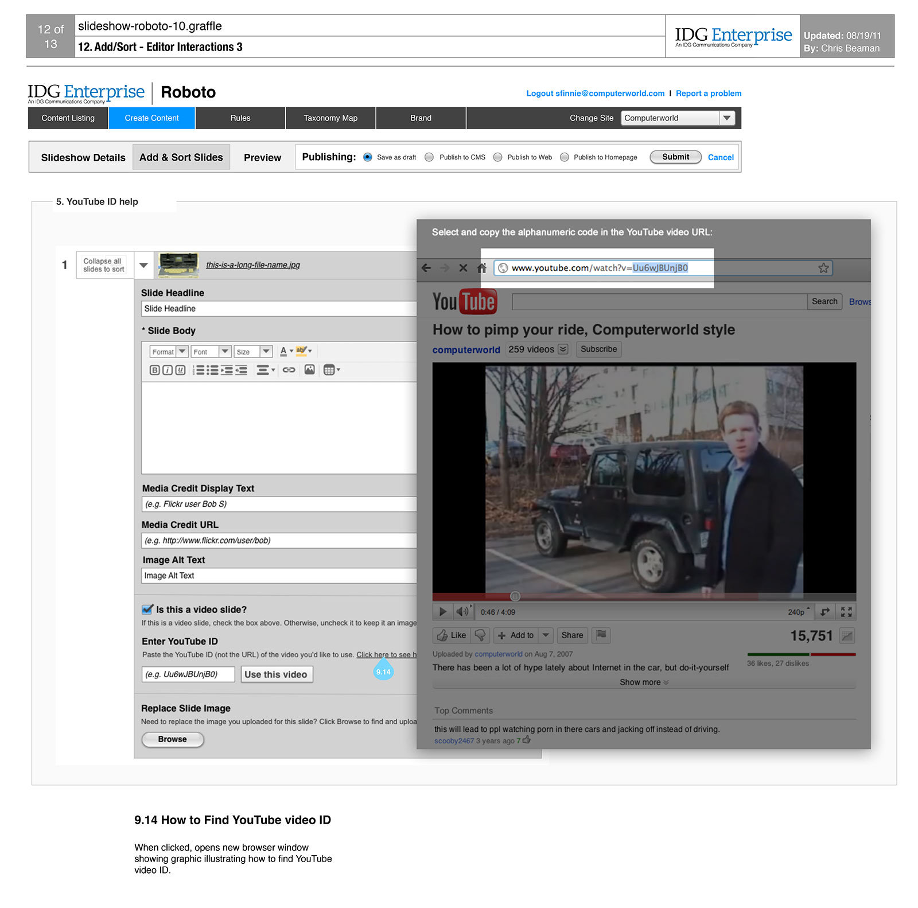Click the slide image thumbnail

pyautogui.click(x=178, y=265)
